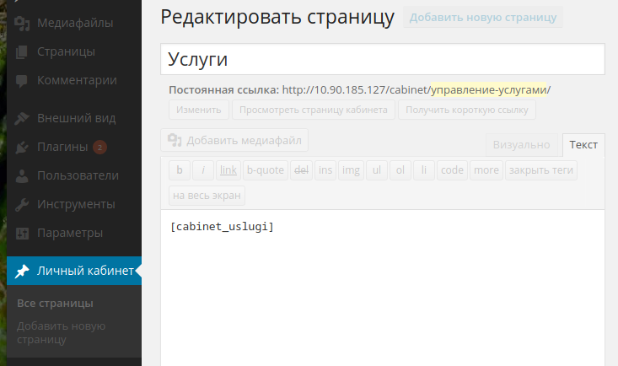618x366 pixels.
Task: Click the Плагины plug icon
Action: coord(22,147)
